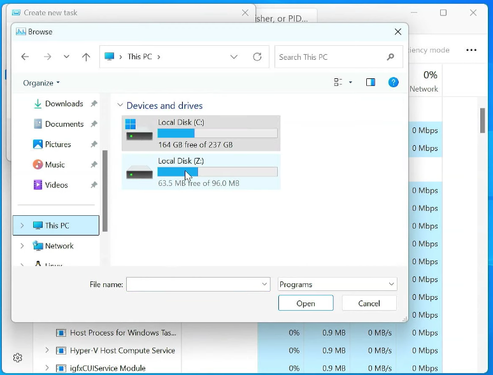Go up one folder level
The height and width of the screenshot is (375, 493).
(86, 57)
